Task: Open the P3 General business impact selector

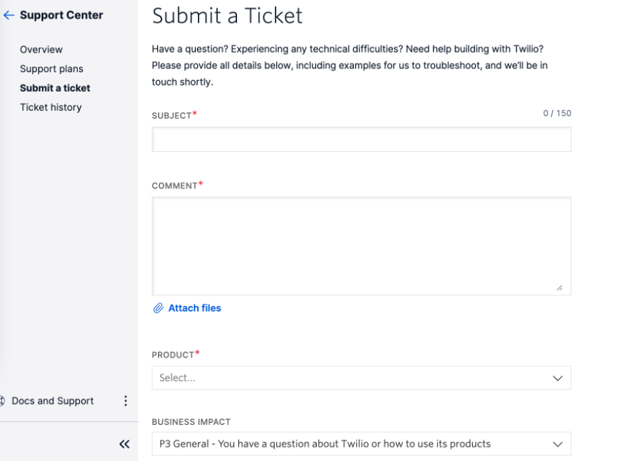Action: (x=361, y=444)
